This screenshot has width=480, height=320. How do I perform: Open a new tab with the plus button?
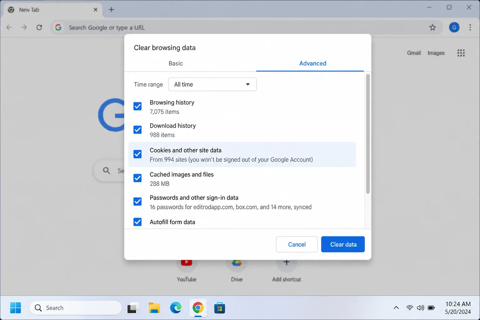pos(111,10)
